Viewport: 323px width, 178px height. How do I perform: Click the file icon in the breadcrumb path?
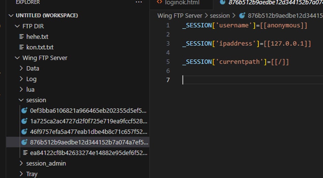point(242,15)
